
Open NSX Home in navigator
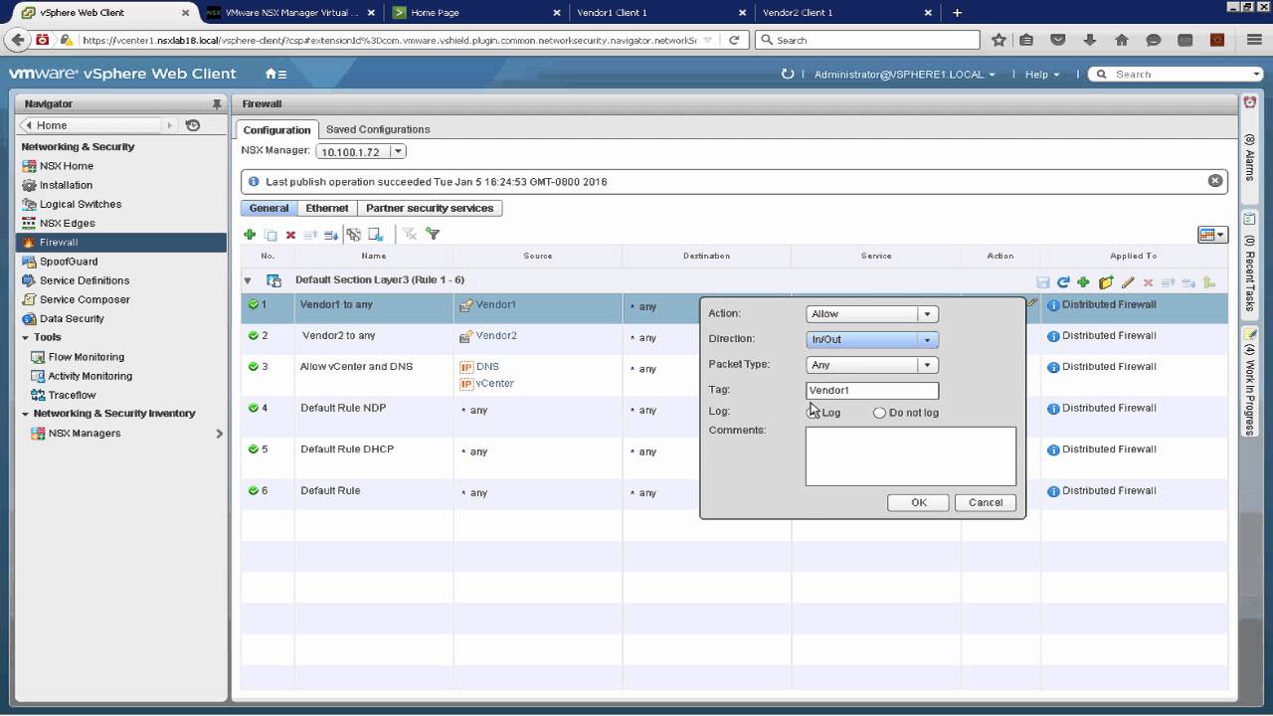coord(66,166)
